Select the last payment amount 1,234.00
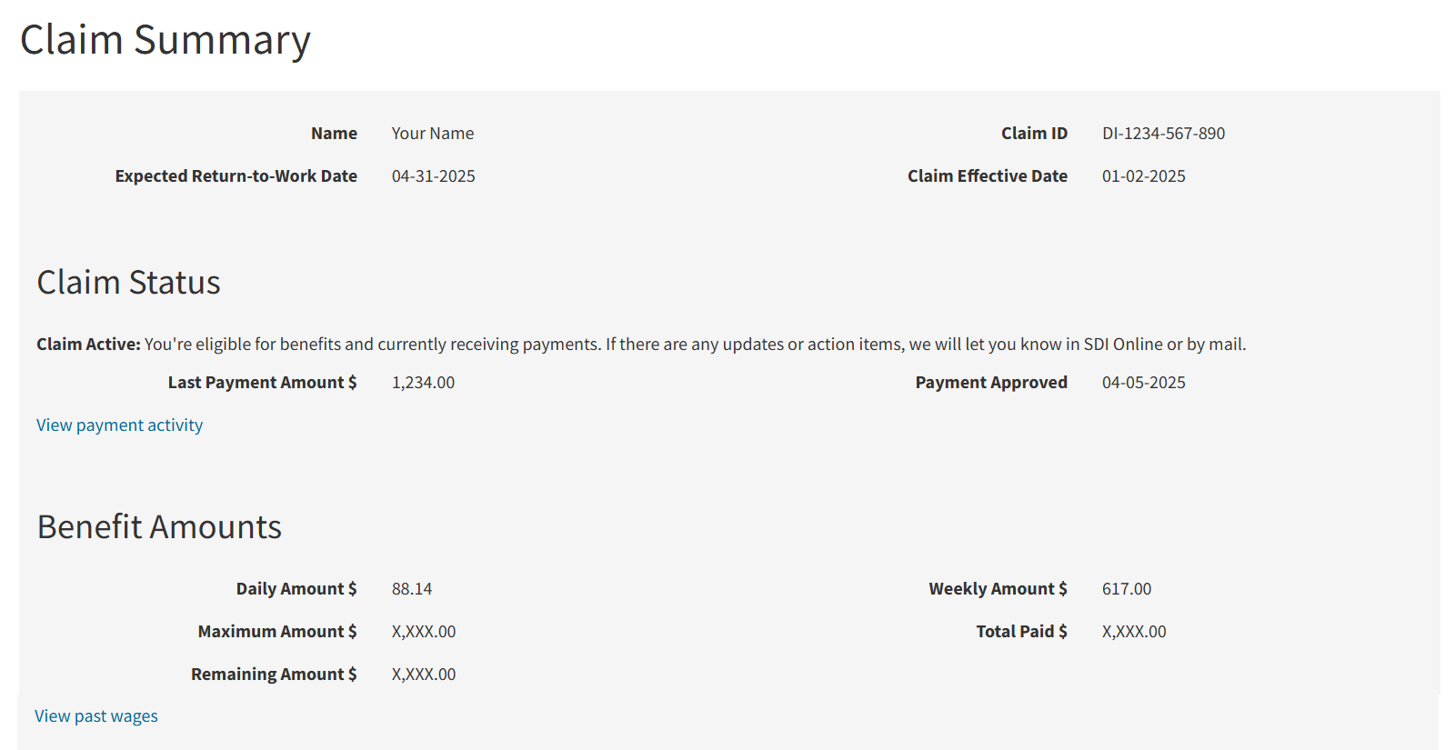Image resolution: width=1455 pixels, height=750 pixels. click(x=423, y=383)
